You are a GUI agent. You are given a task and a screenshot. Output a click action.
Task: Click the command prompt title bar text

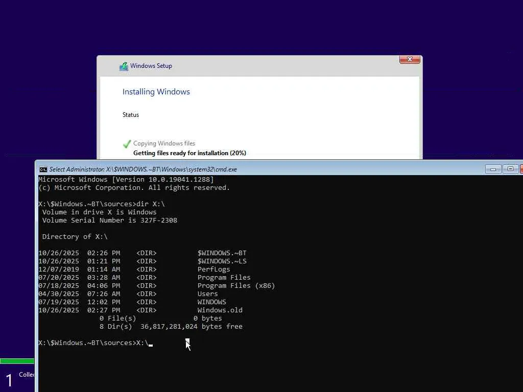[x=143, y=169]
